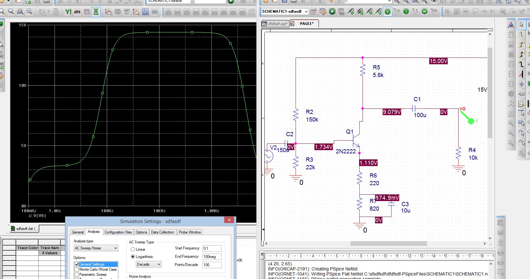Select the Linear sweep radio button

point(133,249)
